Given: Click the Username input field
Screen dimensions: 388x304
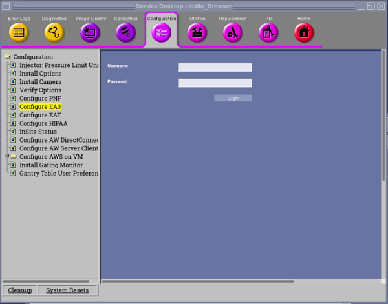Looking at the screenshot, I should click(x=215, y=67).
